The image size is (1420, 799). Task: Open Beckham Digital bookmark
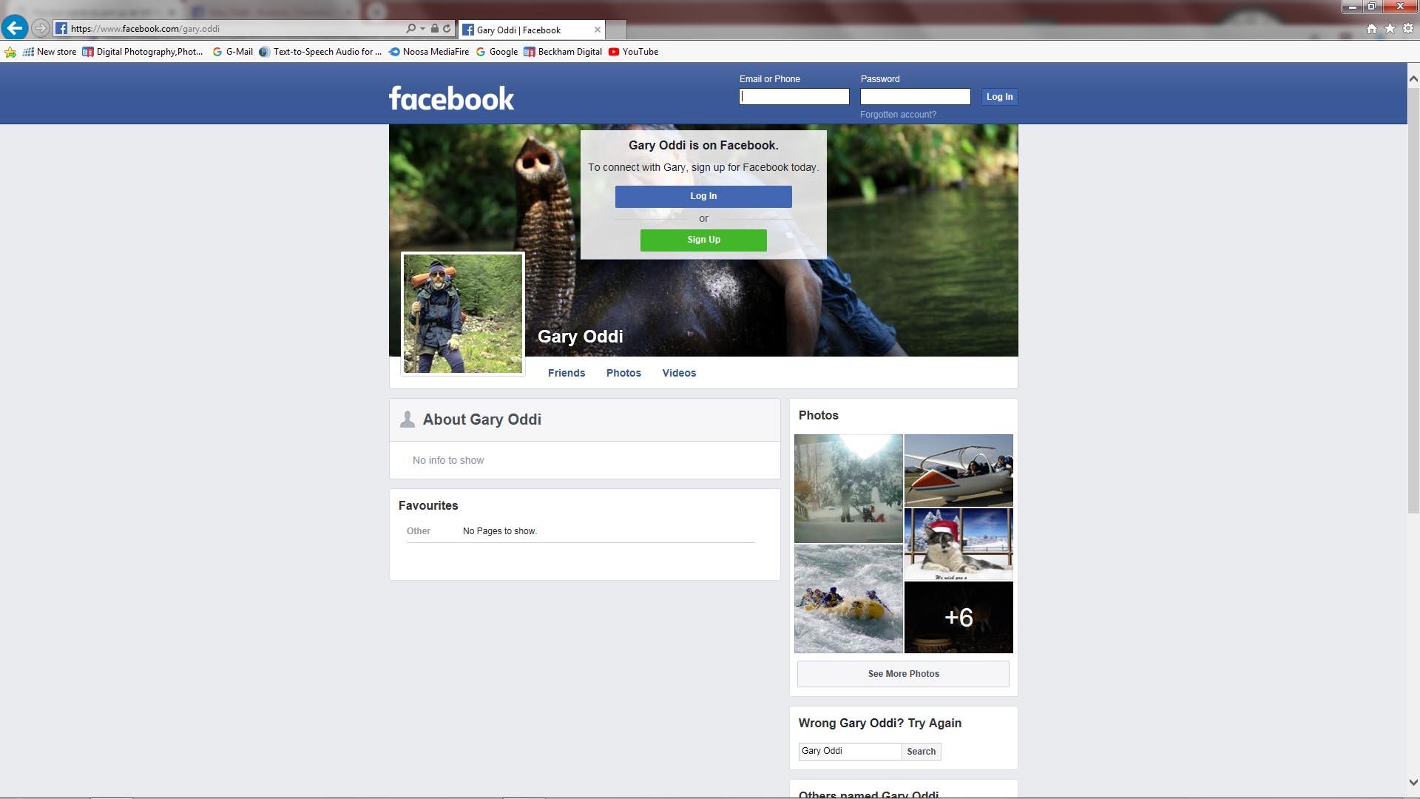[x=563, y=52]
